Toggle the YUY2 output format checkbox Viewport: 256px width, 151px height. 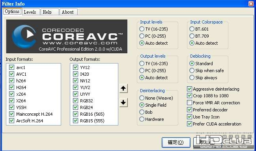[75, 87]
